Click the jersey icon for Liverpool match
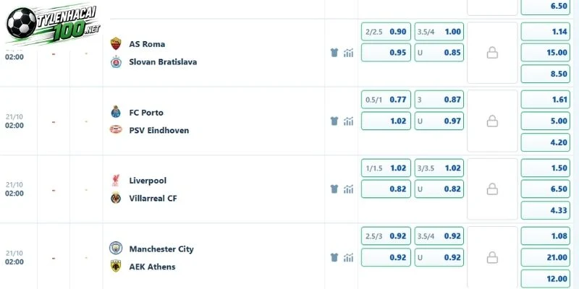 click(x=334, y=189)
